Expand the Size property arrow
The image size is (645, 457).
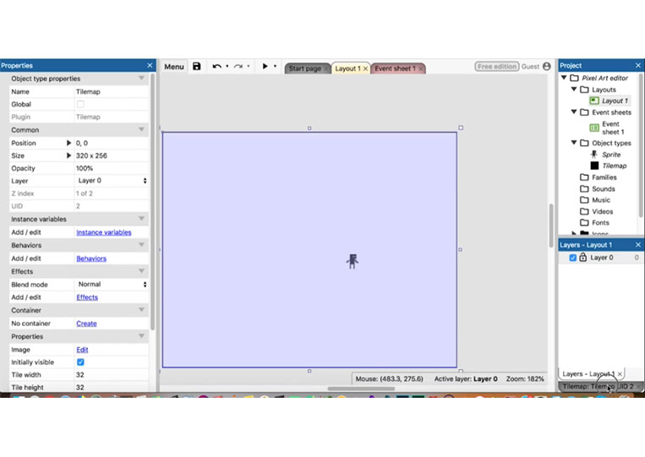coord(68,155)
